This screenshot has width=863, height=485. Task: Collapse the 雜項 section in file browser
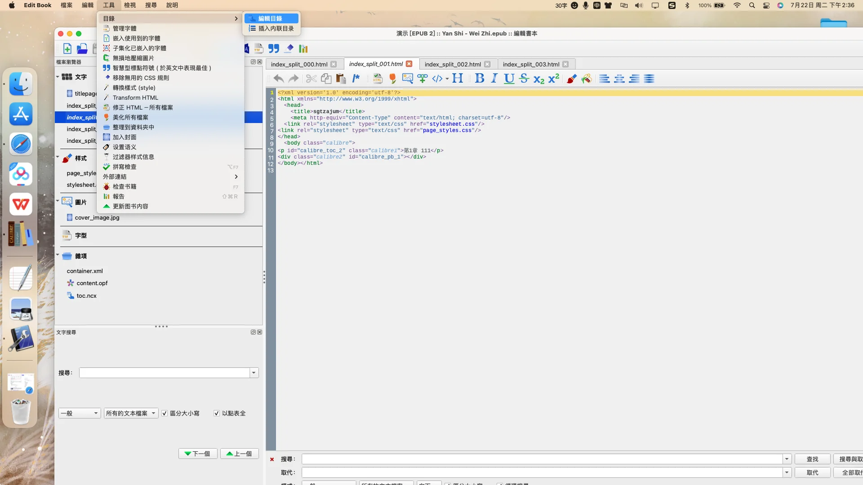(58, 255)
